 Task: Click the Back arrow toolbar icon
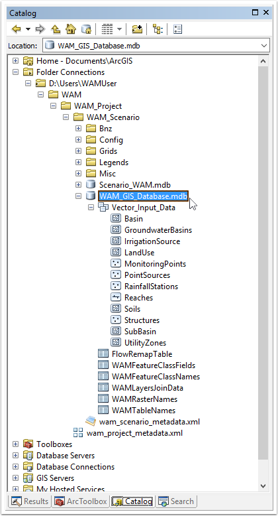16,29
